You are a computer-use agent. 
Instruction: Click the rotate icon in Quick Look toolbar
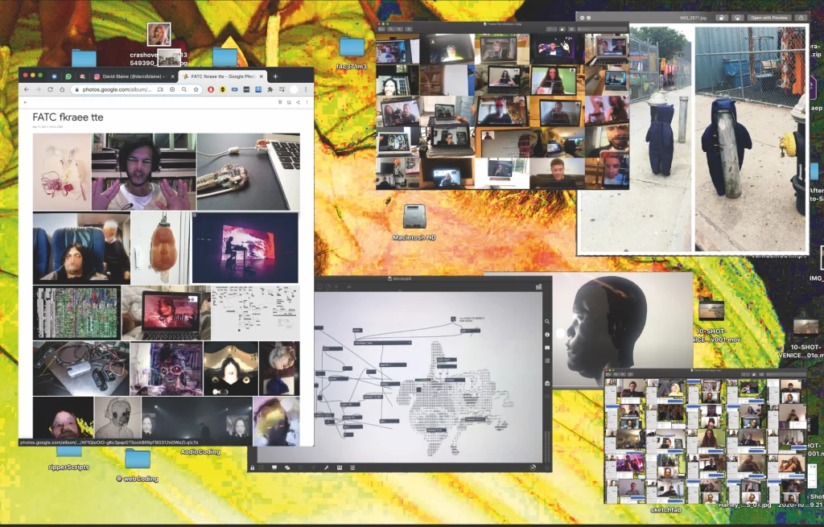[x=722, y=18]
